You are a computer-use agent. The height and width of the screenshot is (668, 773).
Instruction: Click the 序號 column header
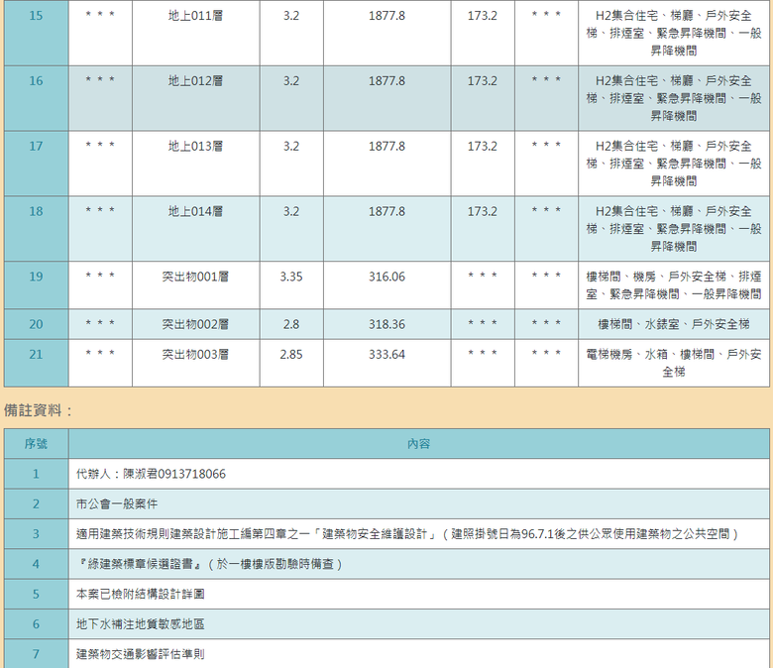point(36,444)
